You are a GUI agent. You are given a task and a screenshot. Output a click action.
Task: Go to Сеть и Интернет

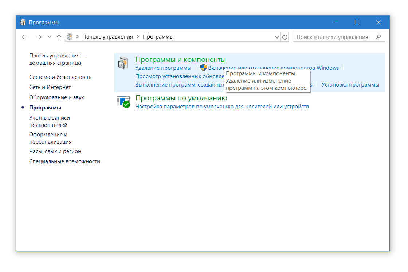click(x=50, y=87)
